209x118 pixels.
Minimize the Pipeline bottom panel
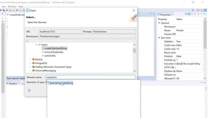tap(201, 83)
